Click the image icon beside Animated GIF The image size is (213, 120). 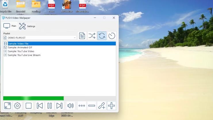point(5,47)
